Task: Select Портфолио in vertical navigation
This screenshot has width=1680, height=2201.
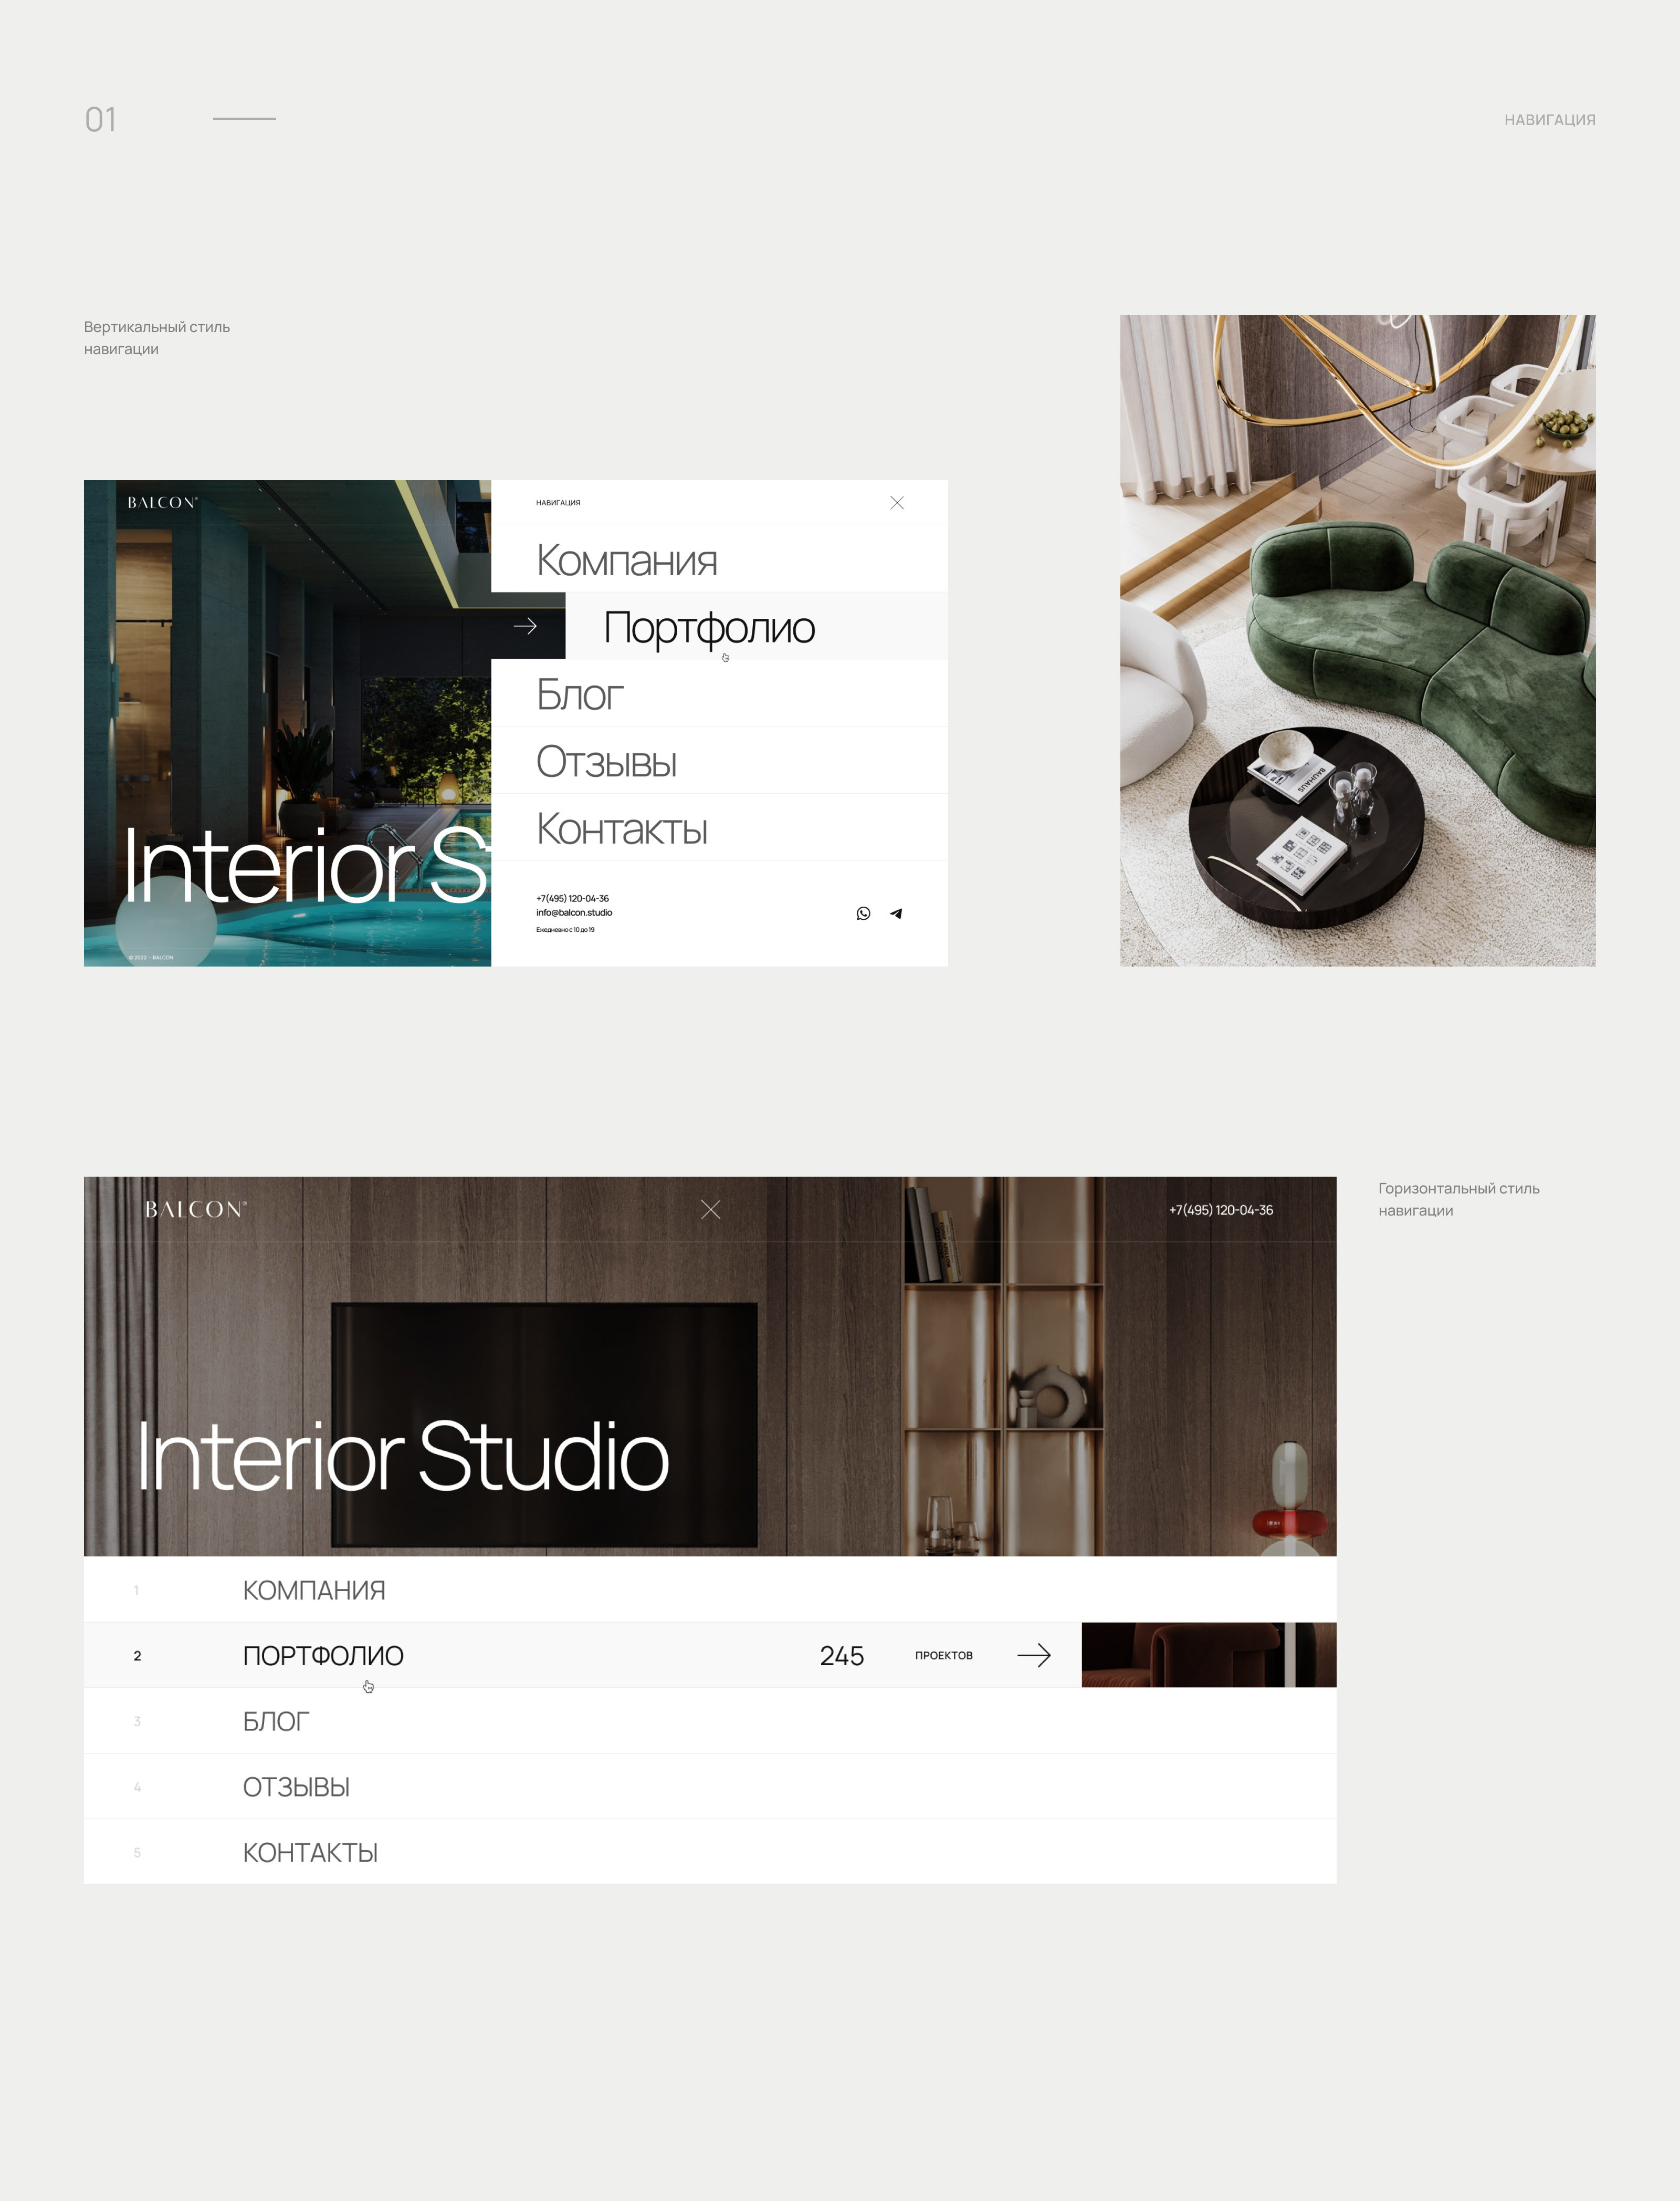Action: point(709,627)
